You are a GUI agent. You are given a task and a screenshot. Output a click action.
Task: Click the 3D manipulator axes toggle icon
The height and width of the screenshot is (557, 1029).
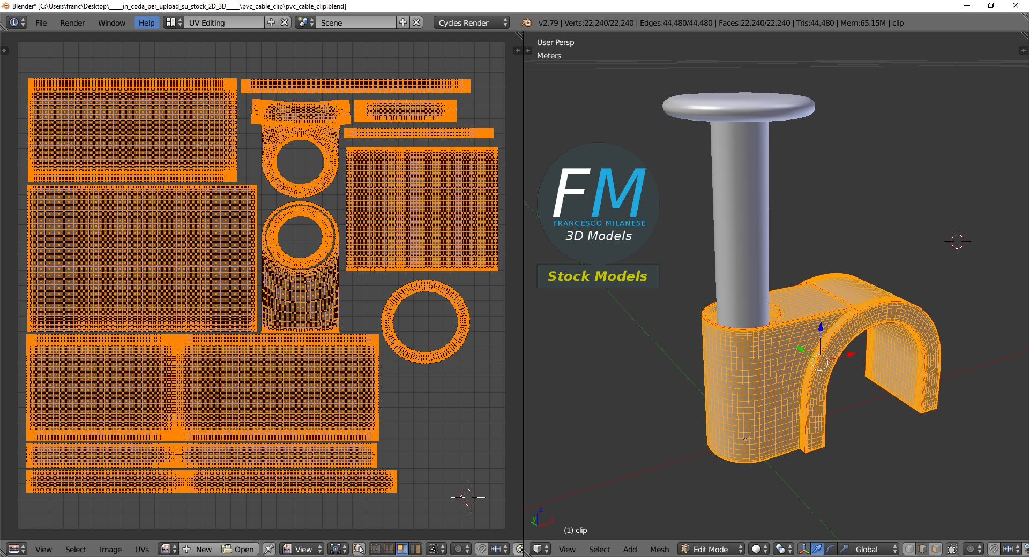click(x=804, y=549)
